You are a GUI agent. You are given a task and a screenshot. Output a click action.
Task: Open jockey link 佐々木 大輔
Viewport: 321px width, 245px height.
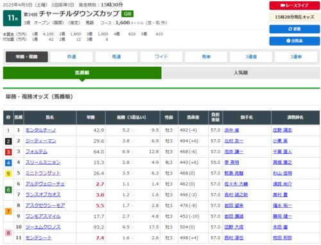236,184
